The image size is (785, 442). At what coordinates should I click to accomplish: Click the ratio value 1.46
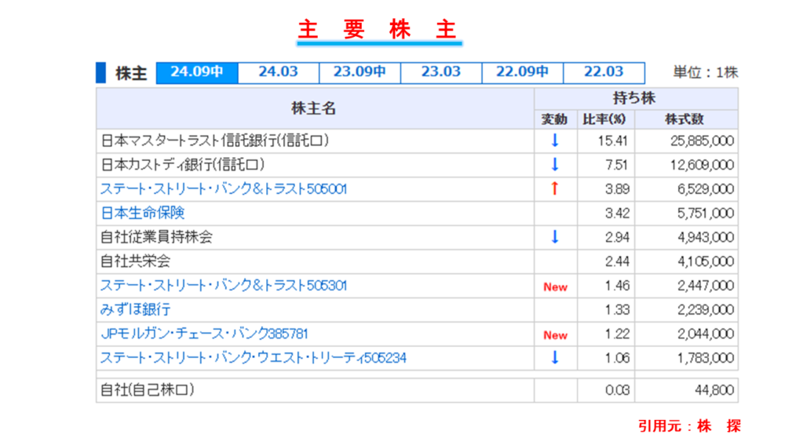coord(616,286)
